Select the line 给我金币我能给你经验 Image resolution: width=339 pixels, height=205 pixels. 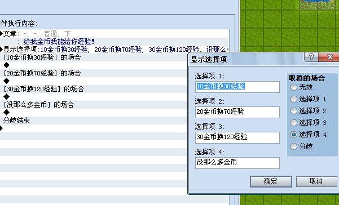pyautogui.click(x=114, y=42)
